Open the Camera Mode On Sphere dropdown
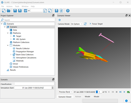The width and height of the screenshot is (131, 103). coord(77,24)
